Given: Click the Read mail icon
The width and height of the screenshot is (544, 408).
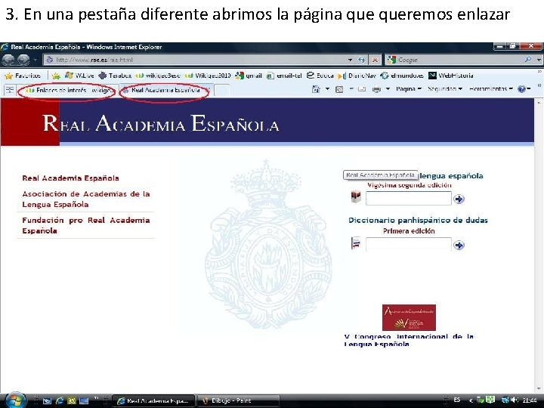Looking at the screenshot, I should point(362,89).
